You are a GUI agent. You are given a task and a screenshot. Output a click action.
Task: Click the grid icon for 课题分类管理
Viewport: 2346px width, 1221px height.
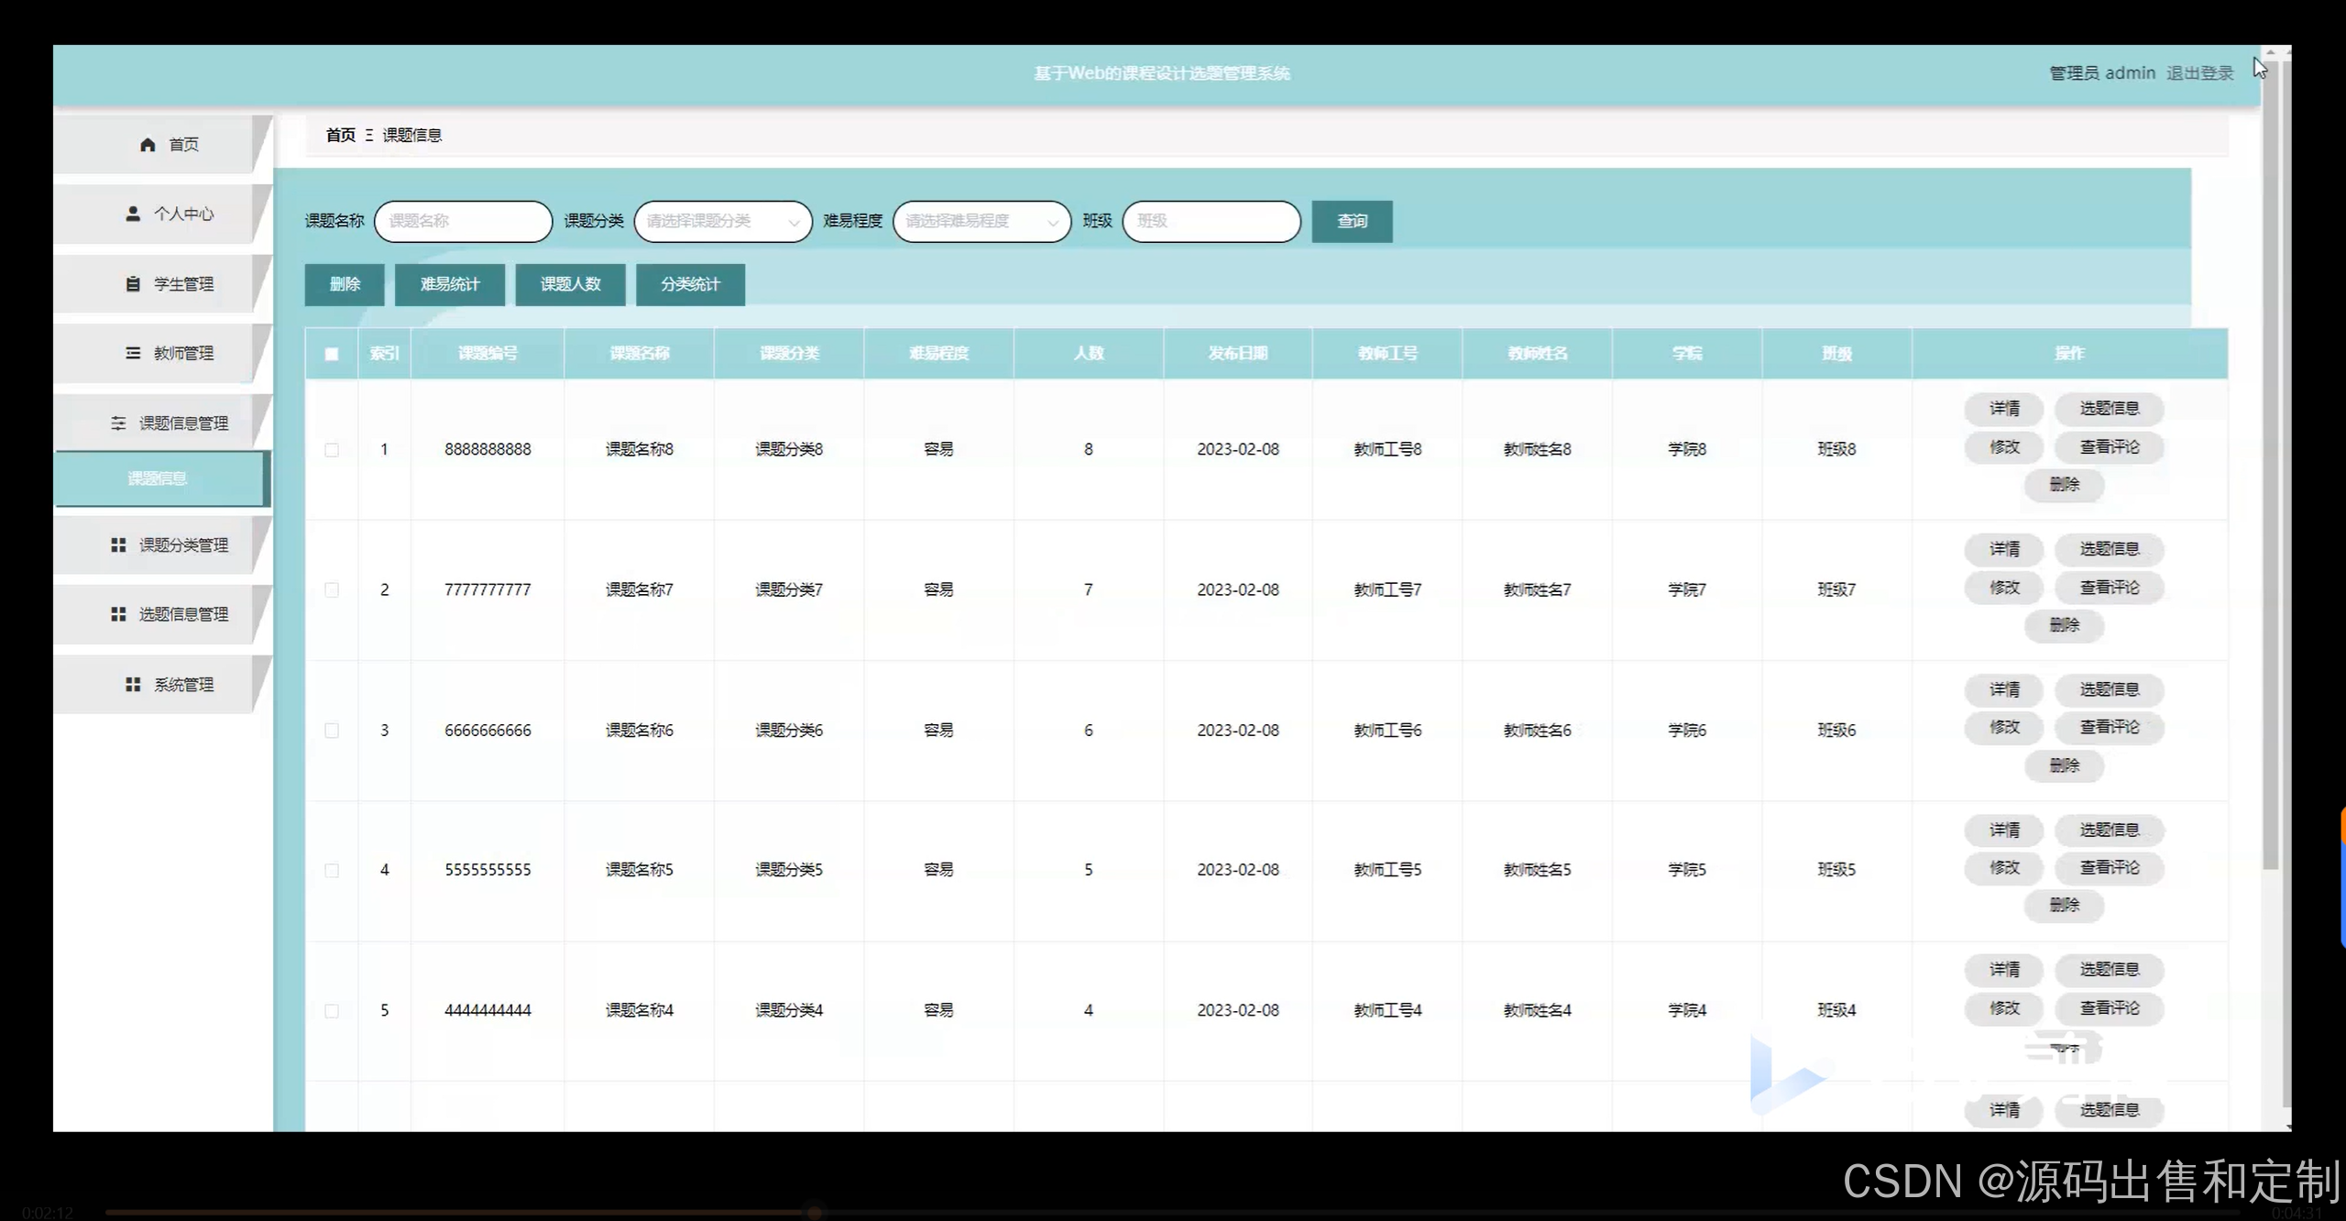click(x=118, y=545)
